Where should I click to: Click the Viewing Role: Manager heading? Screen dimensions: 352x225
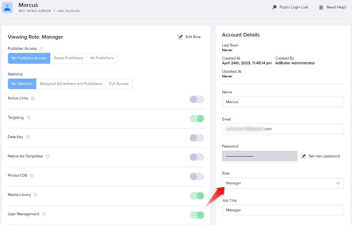coord(35,37)
